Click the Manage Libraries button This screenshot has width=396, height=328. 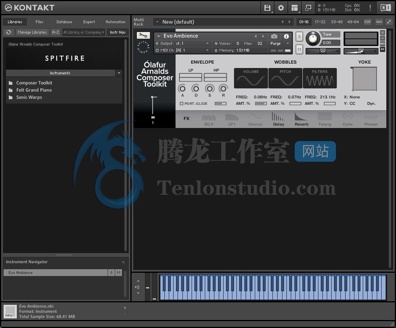tap(32, 32)
